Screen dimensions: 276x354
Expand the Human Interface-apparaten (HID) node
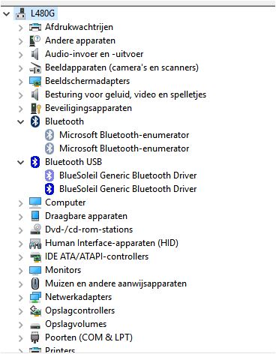point(21,243)
